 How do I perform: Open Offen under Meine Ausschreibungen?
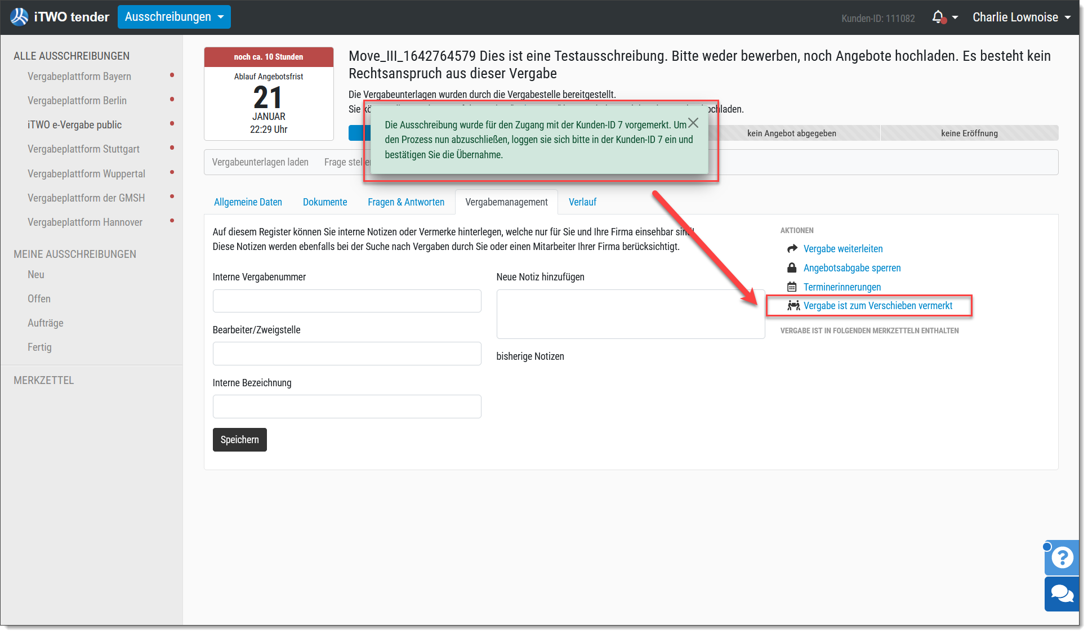point(39,298)
